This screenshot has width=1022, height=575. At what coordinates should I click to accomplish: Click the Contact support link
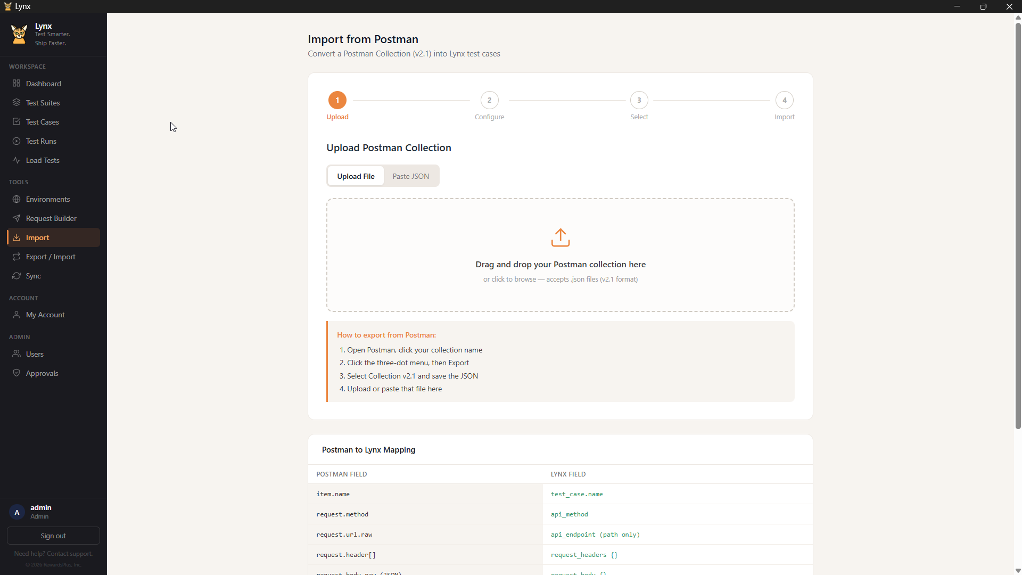(70, 554)
